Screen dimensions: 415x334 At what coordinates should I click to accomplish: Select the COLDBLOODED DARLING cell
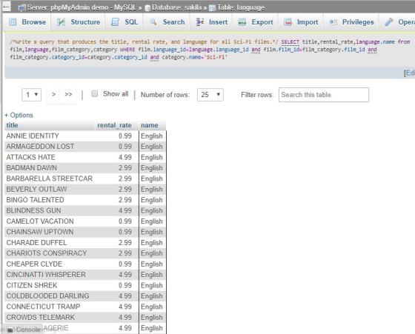(50, 296)
